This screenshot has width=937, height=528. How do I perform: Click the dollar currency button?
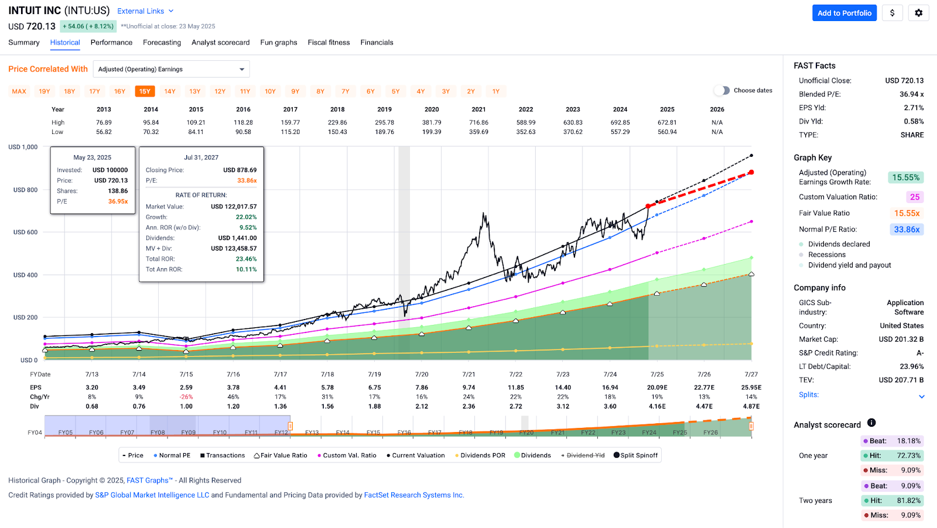[x=892, y=13]
